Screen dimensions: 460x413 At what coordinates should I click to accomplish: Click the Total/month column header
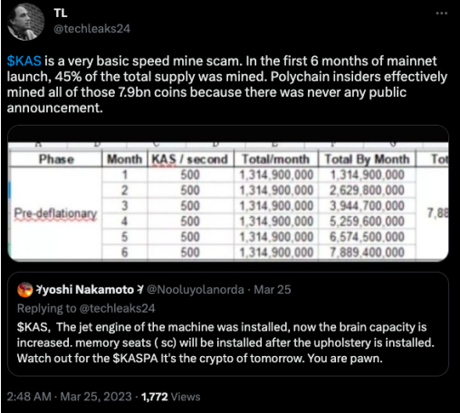click(276, 159)
